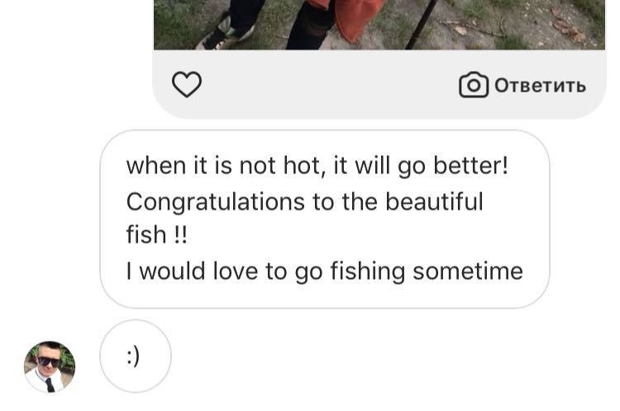Click the "Congratulations to the beautiful" line
The image size is (620, 411).
304,201
